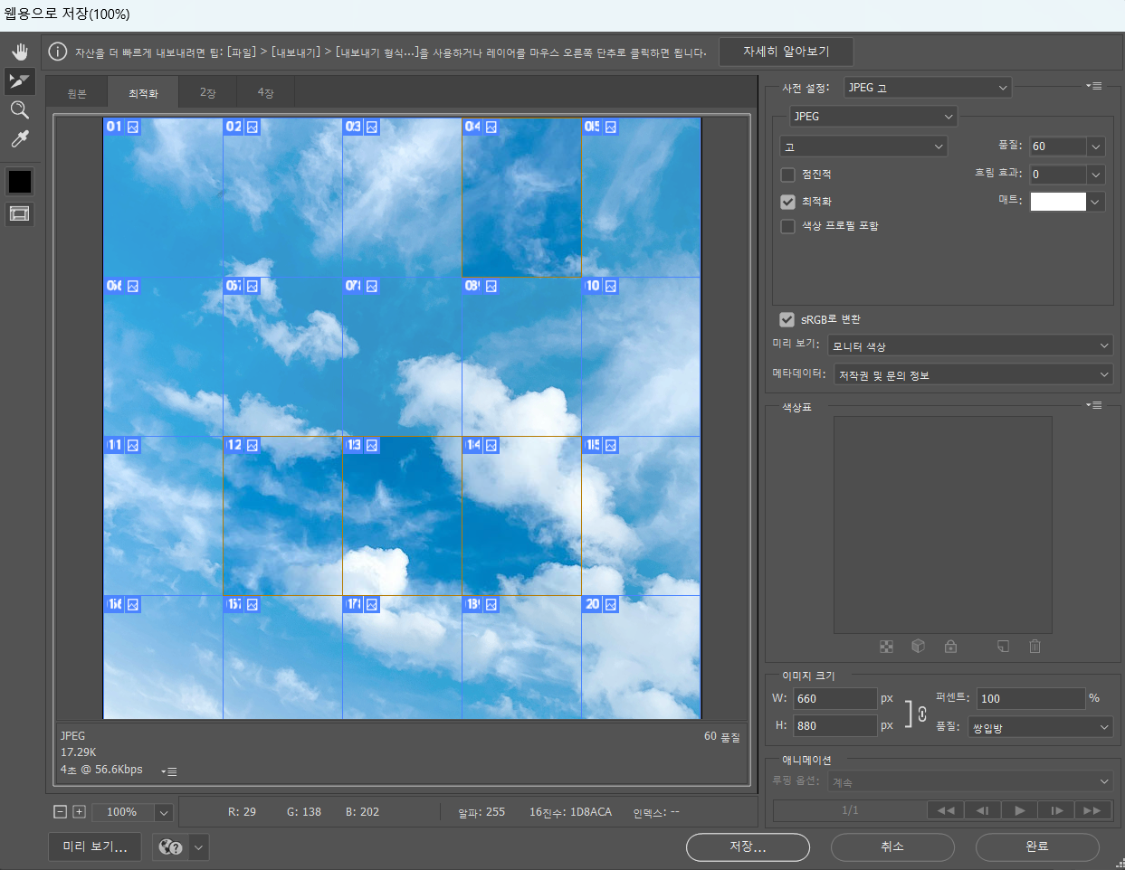Screen dimensions: 1125x870
Task: Select the Eyedropper tool
Action: pos(19,139)
